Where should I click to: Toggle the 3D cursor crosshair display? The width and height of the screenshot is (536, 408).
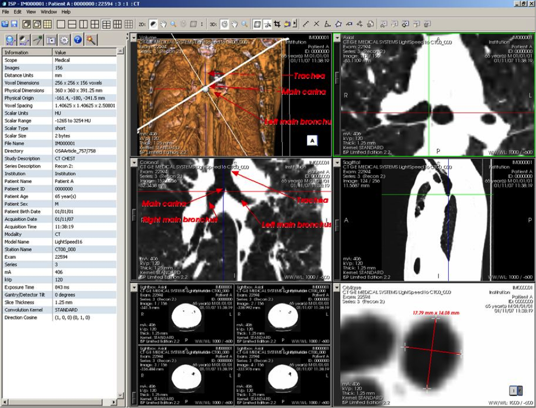point(267,24)
